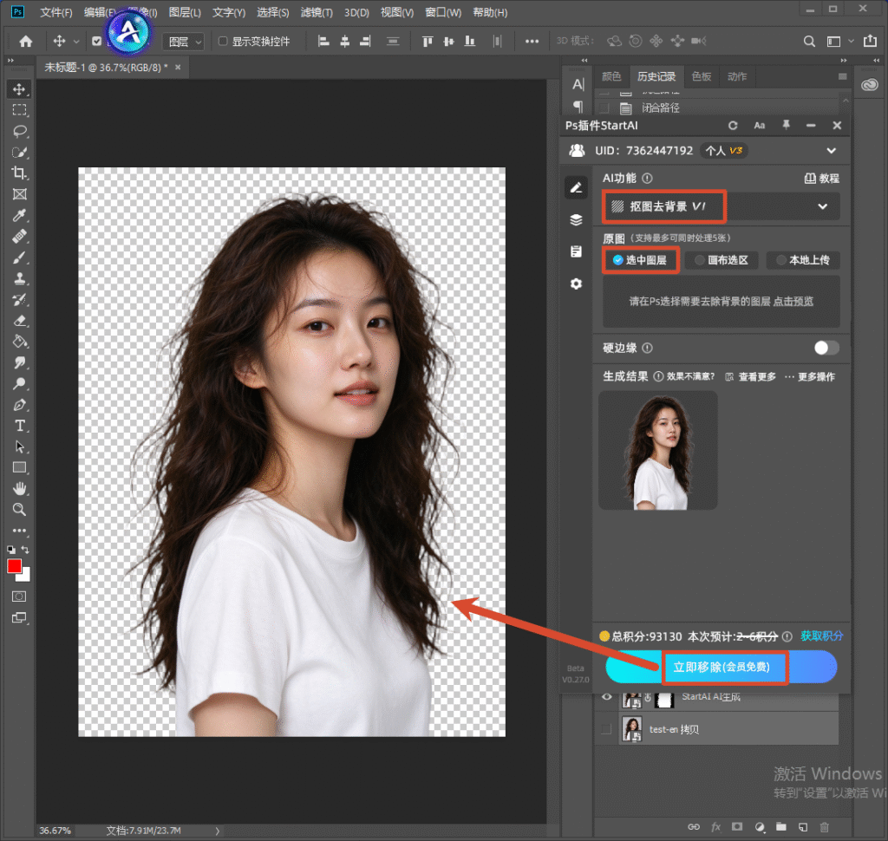
Task: Hide the StartAI AI生成 layer
Action: [x=606, y=697]
